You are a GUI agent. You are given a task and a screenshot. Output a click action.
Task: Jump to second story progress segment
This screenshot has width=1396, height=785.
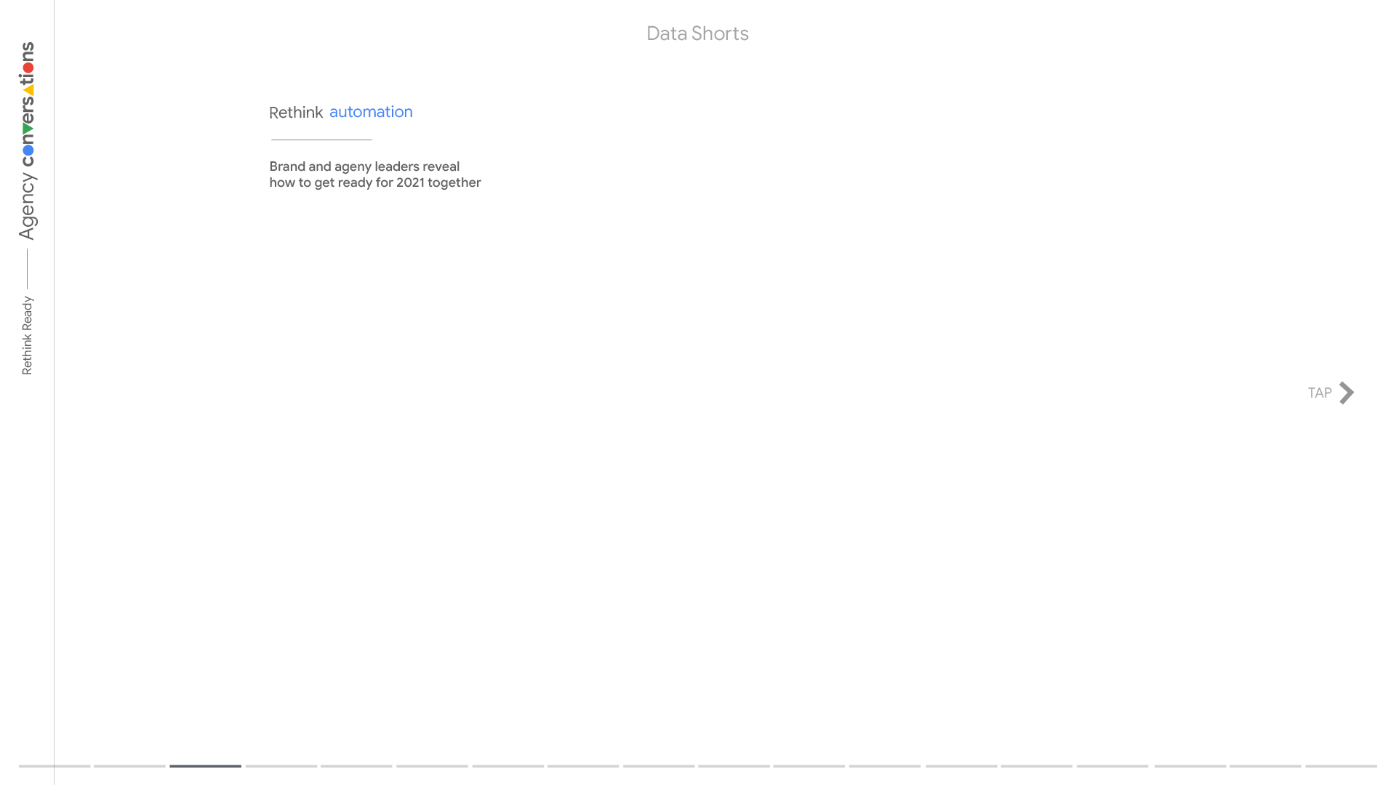coord(129,765)
